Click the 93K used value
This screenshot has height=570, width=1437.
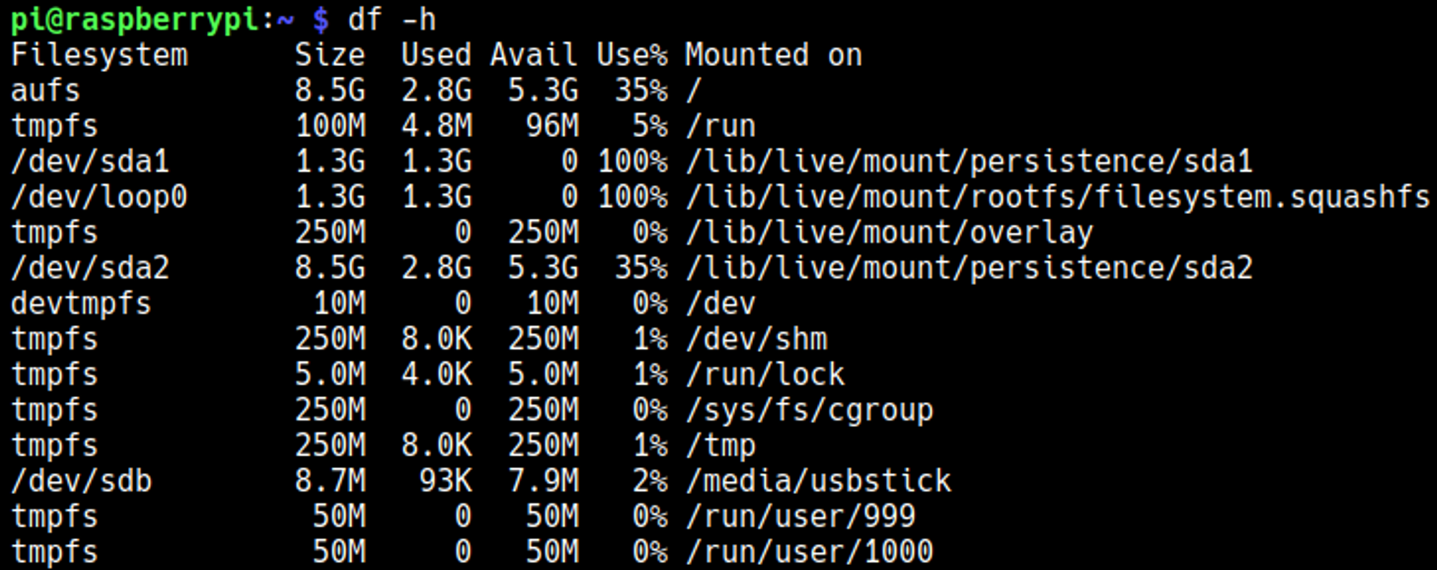[x=445, y=481]
